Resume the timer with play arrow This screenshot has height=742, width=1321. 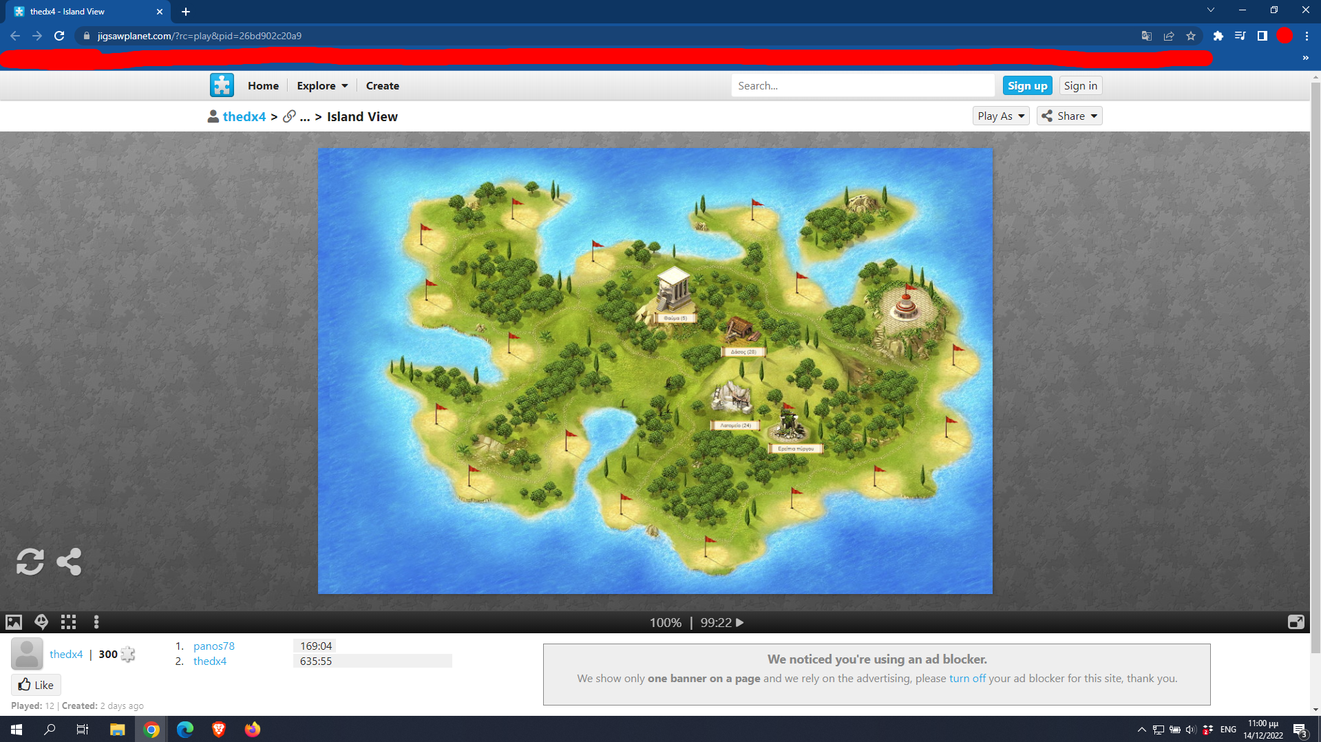(740, 622)
